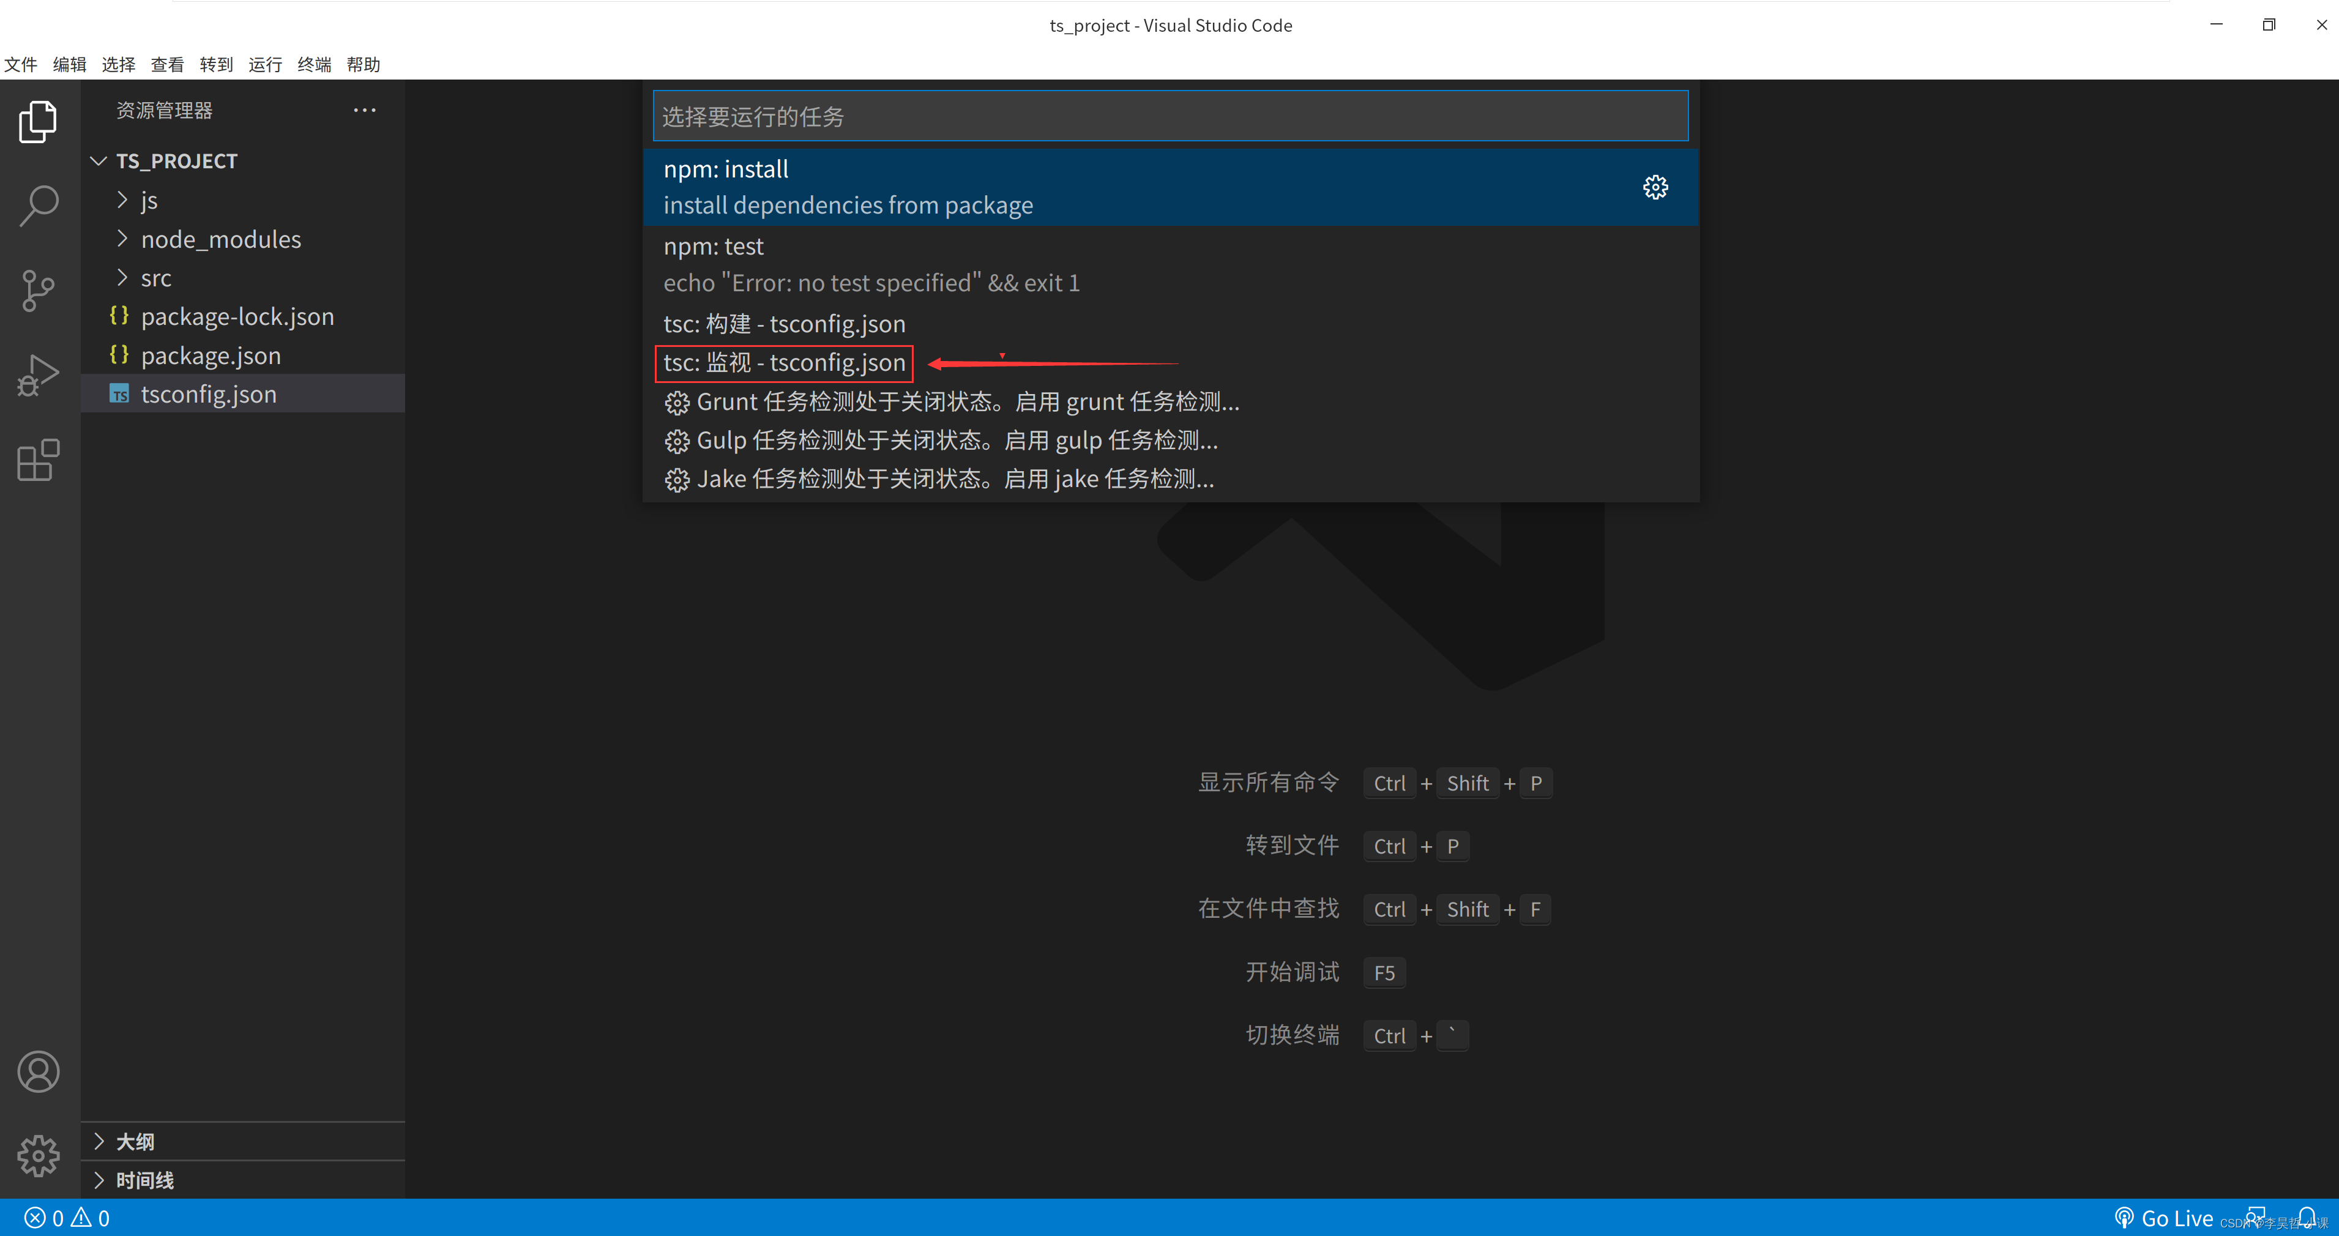Select the npm: install task

click(1169, 187)
